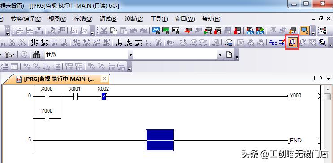Click Write to PLC red arrow icon
The height and width of the screenshot is (163, 333).
(x=188, y=31)
